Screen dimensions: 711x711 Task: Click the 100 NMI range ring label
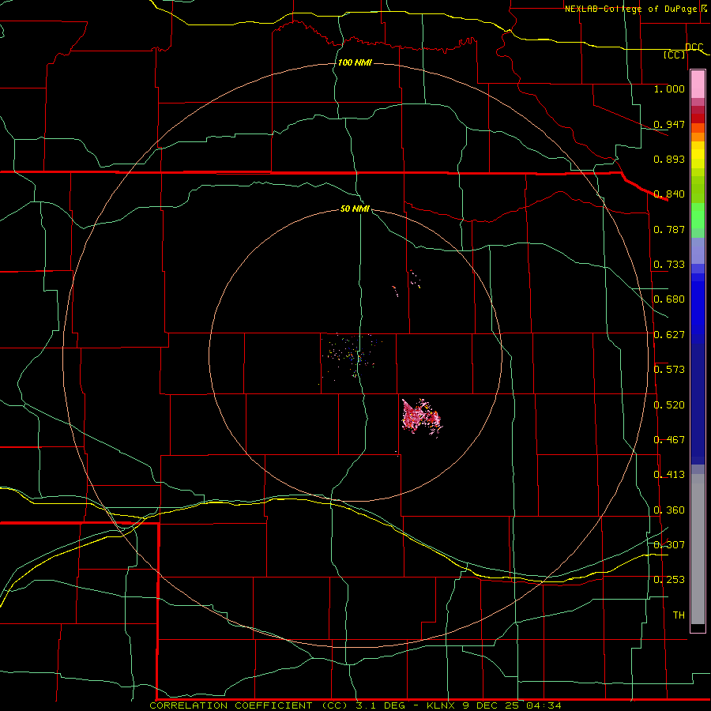355,62
